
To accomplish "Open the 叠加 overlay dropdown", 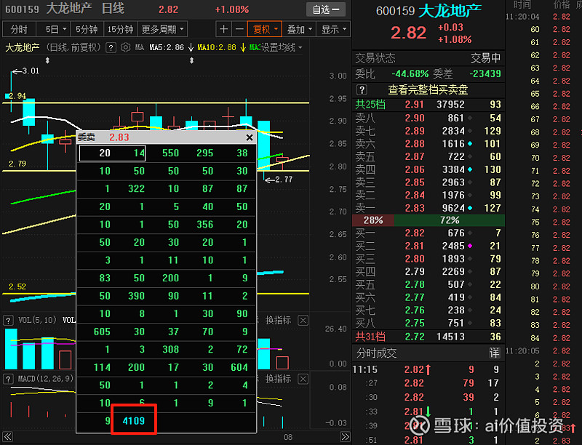I will (299, 29).
